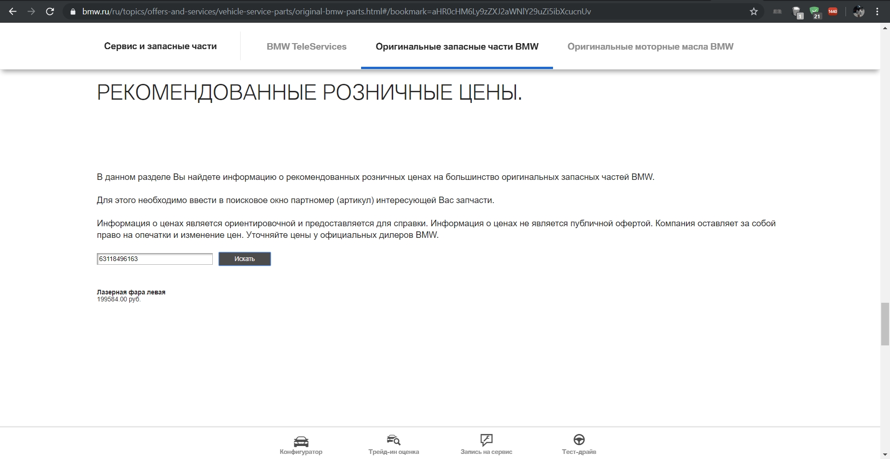
Task: Switch to Оригинальные моторные масла BMW tab
Action: pyautogui.click(x=650, y=46)
